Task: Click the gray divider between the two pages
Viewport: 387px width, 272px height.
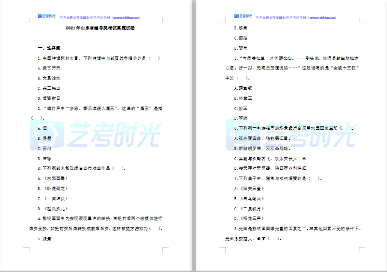Action: click(194, 136)
